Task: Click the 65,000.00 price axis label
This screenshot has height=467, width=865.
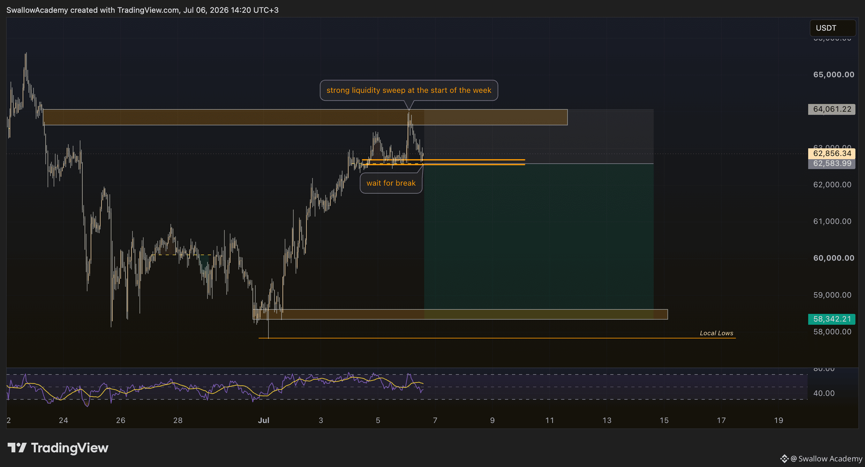Action: [x=833, y=74]
